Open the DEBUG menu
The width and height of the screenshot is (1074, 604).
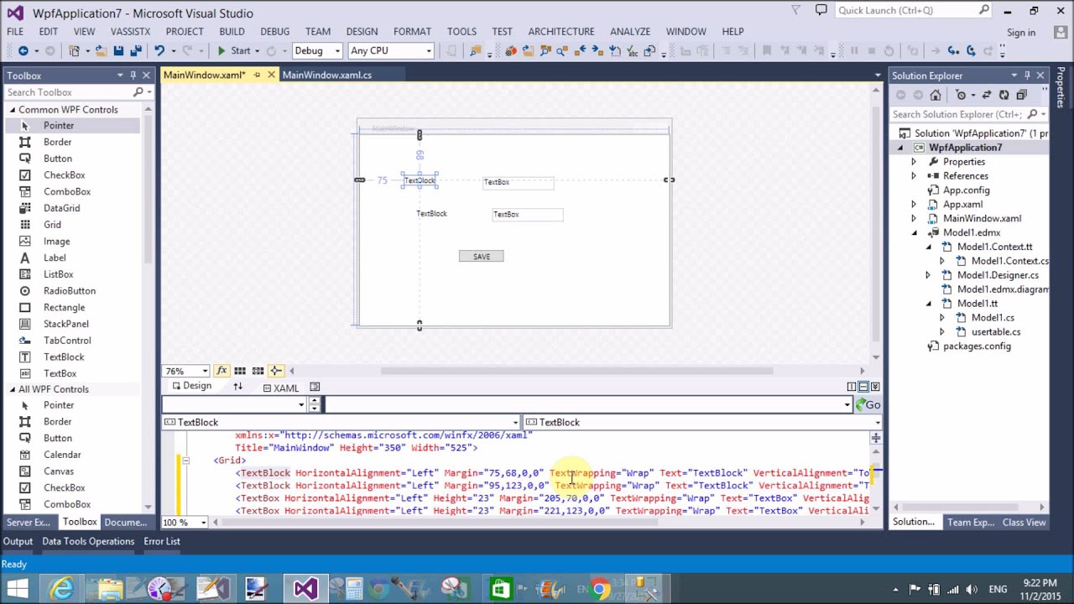click(274, 31)
